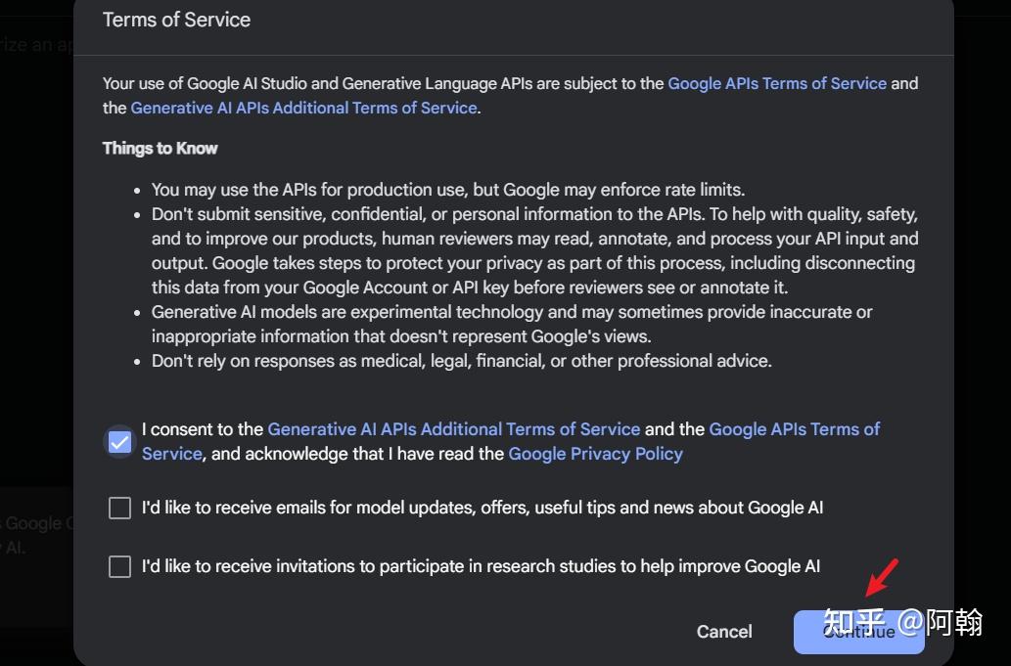Tick the research studies invitations checkbox
Screen dimensions: 1011x666
119,567
